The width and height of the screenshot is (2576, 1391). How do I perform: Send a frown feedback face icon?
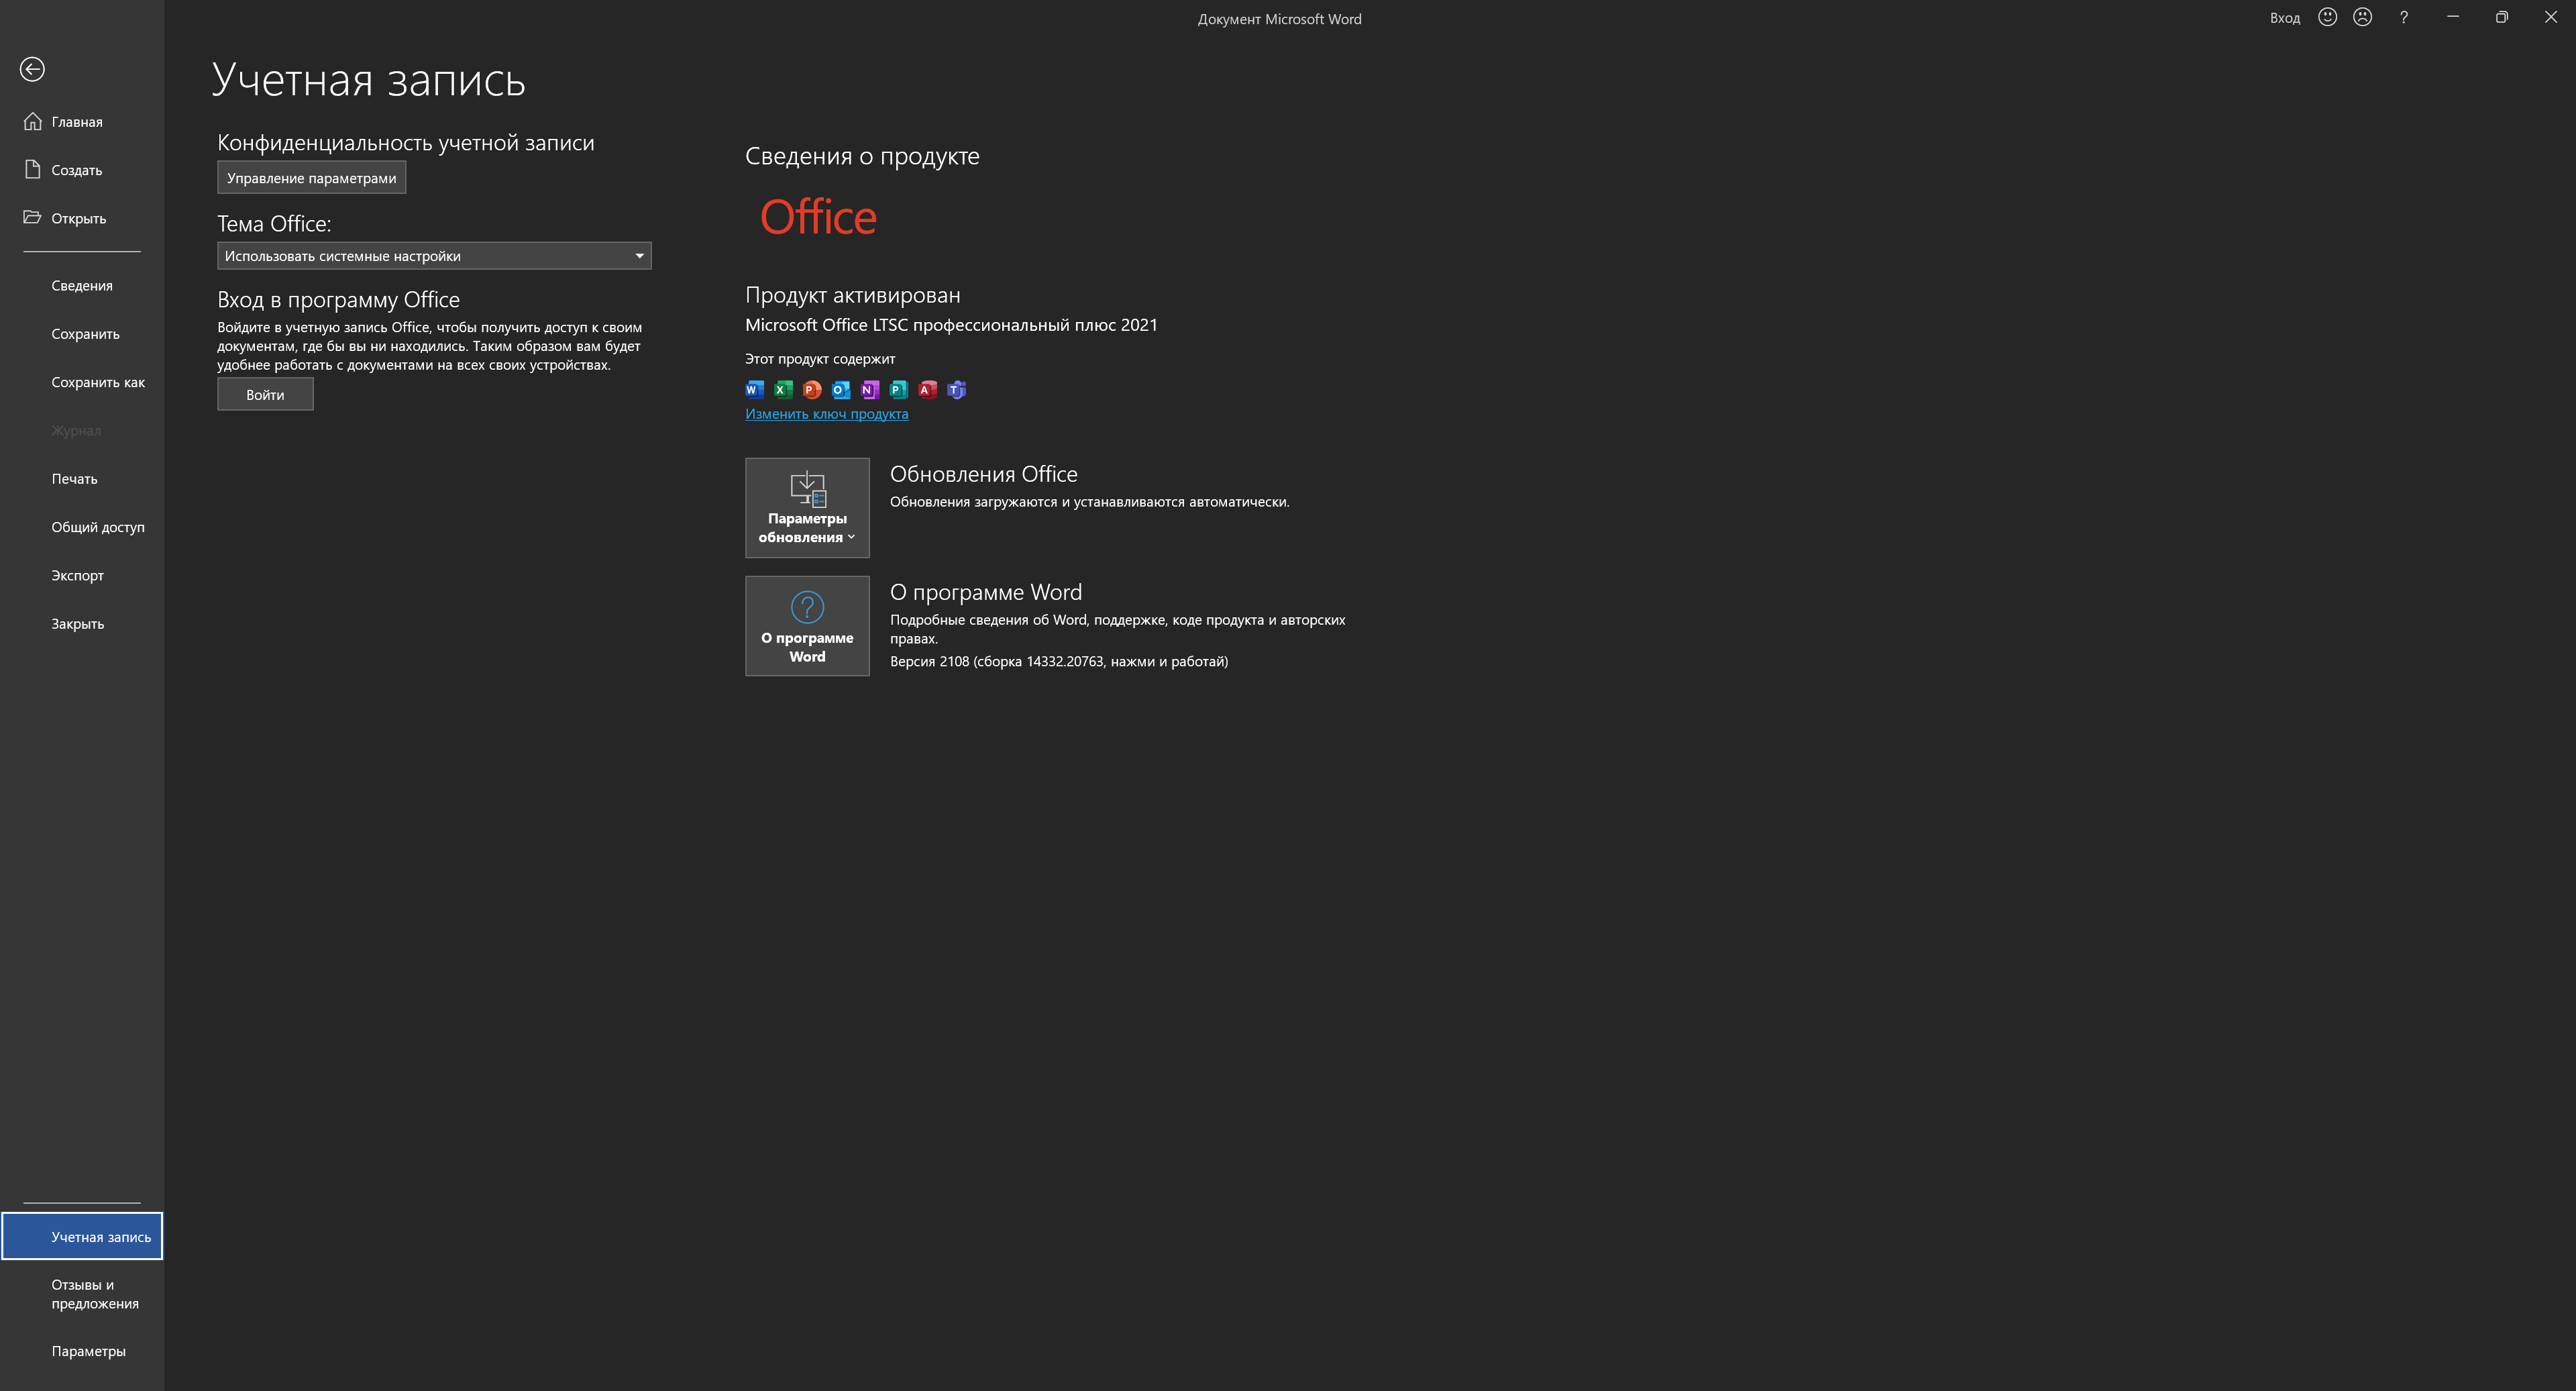tap(2362, 17)
